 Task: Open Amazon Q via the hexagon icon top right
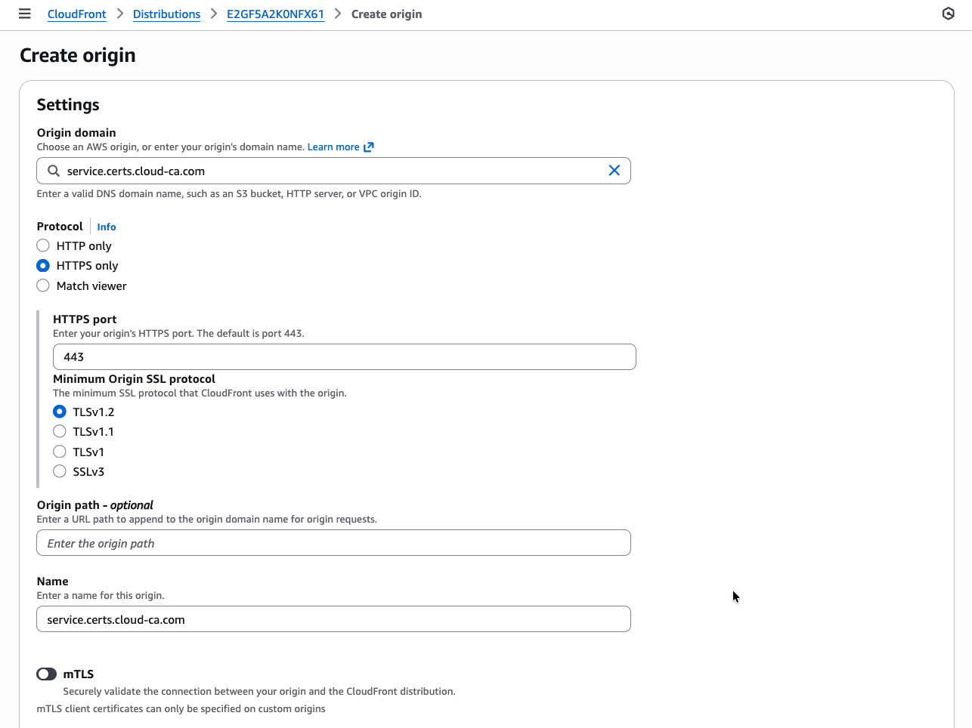949,14
